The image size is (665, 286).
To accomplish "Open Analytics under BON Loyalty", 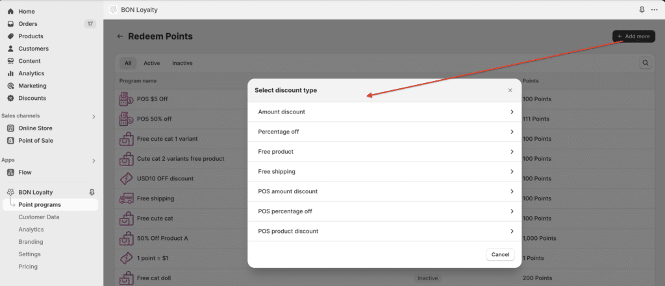I will pyautogui.click(x=31, y=229).
